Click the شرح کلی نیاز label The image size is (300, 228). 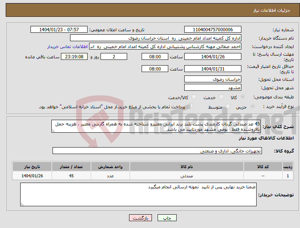278,127
